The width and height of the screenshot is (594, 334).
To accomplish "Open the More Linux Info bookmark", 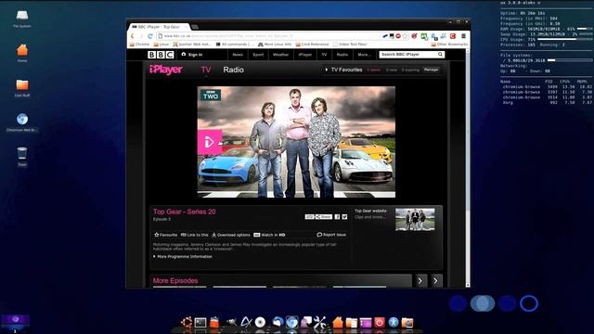I will click(275, 45).
